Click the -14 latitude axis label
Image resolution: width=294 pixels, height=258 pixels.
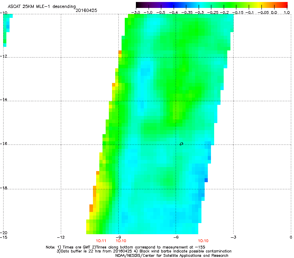[x=4, y=100]
